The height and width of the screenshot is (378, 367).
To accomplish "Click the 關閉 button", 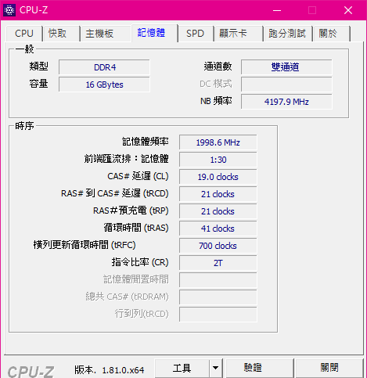I will [x=329, y=368].
